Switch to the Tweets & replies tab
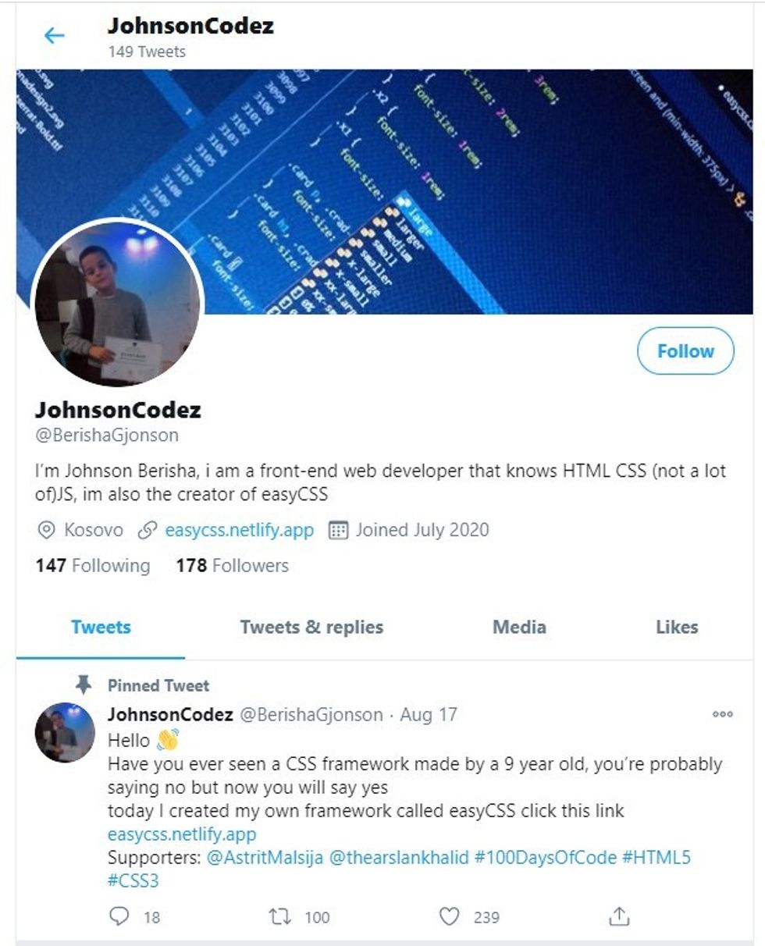This screenshot has width=765, height=946. coord(311,627)
